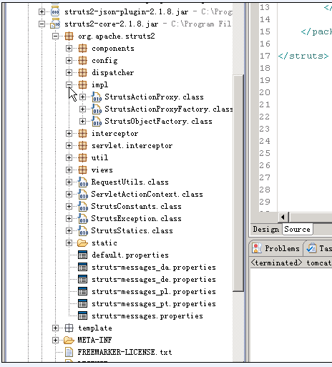Expand the template package node
This screenshot has width=332, height=367.
55,328
